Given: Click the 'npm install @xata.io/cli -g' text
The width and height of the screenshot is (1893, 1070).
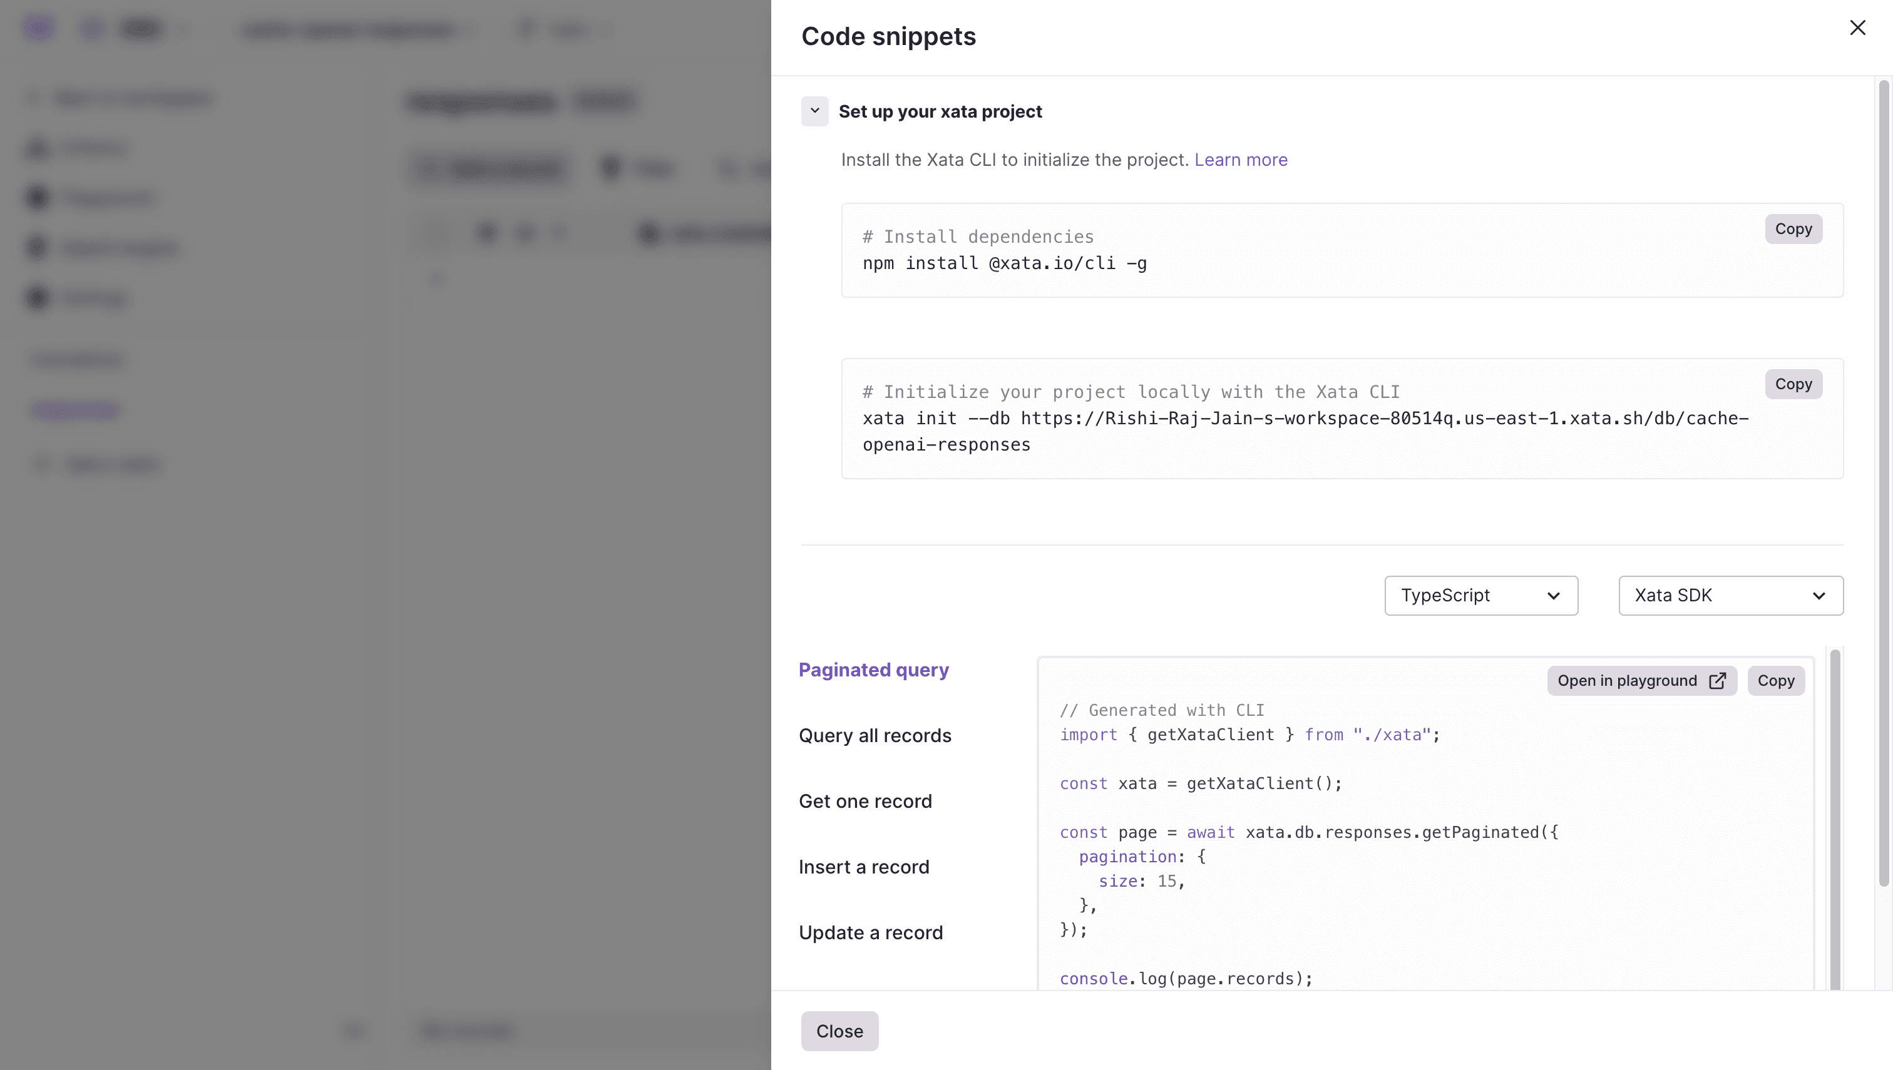Looking at the screenshot, I should click(x=1004, y=263).
